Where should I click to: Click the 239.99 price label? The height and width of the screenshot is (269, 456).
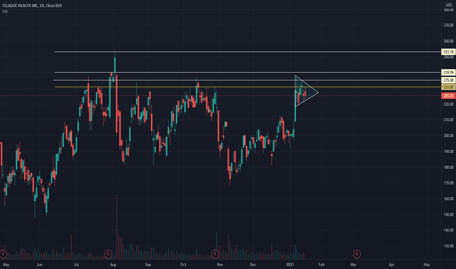tap(449, 72)
